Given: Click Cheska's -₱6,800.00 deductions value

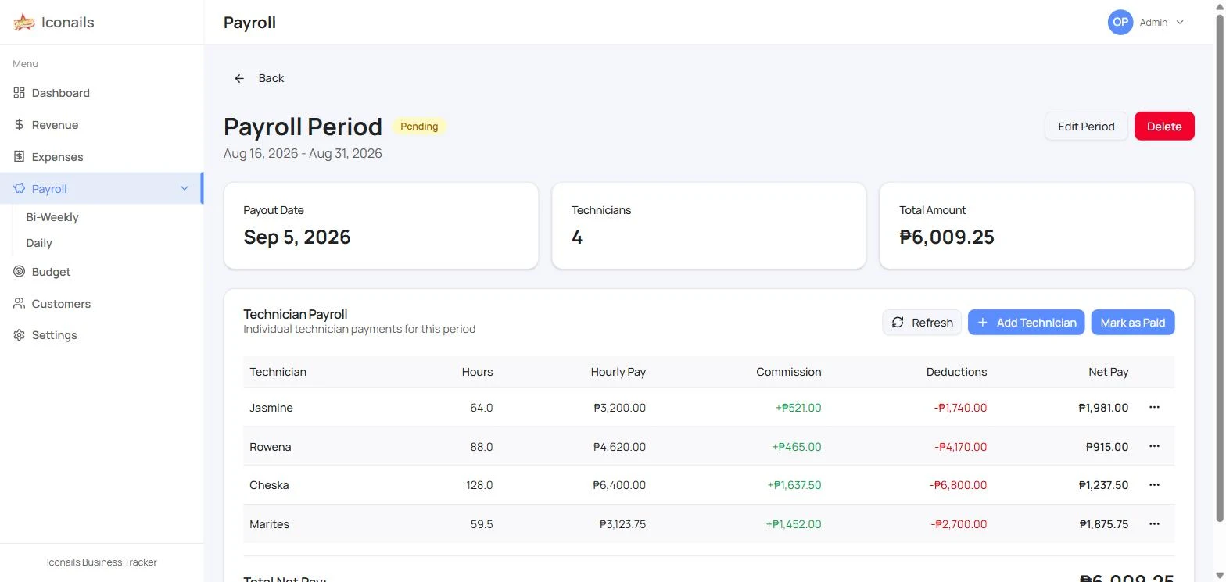Looking at the screenshot, I should click(958, 485).
